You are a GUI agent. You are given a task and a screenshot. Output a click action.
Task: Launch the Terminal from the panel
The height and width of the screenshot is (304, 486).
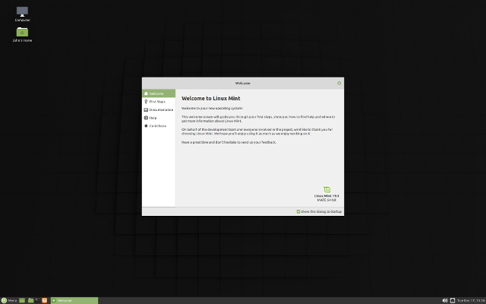[38, 300]
